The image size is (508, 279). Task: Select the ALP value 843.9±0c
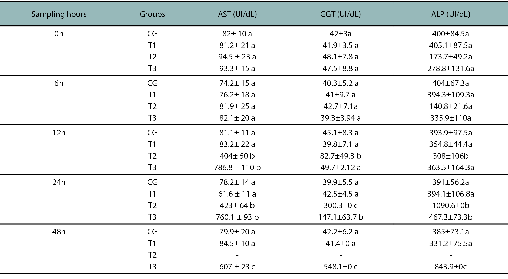pyautogui.click(x=451, y=267)
